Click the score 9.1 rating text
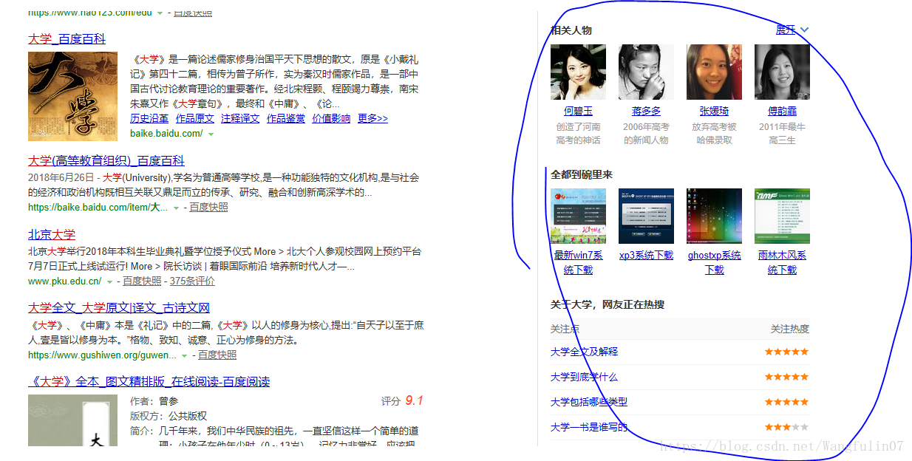The image size is (912, 461). pos(414,400)
